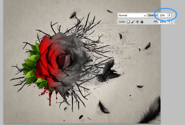
Task: Click the Fill label text
Action: (x=156, y=22)
